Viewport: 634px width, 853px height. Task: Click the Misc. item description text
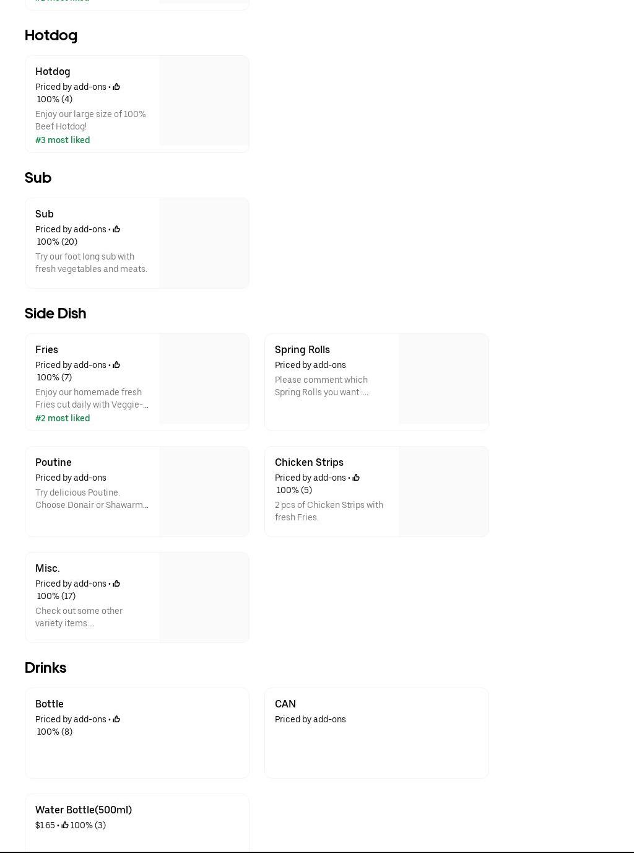79,617
